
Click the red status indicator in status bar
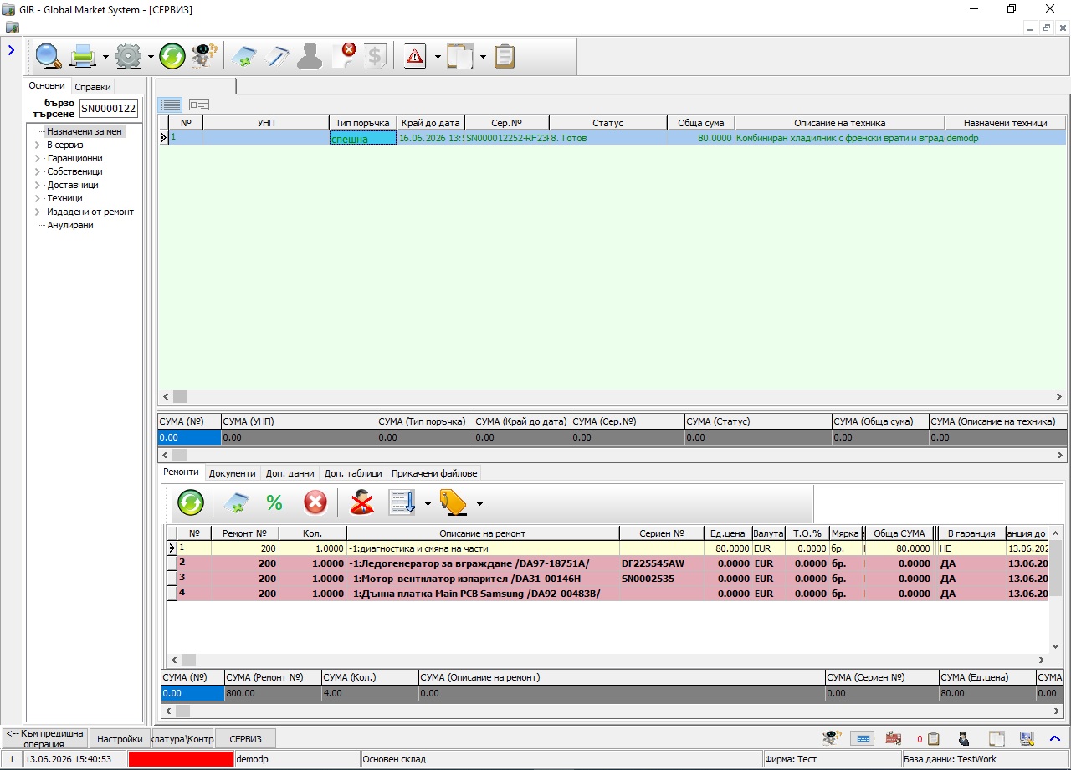(x=181, y=759)
